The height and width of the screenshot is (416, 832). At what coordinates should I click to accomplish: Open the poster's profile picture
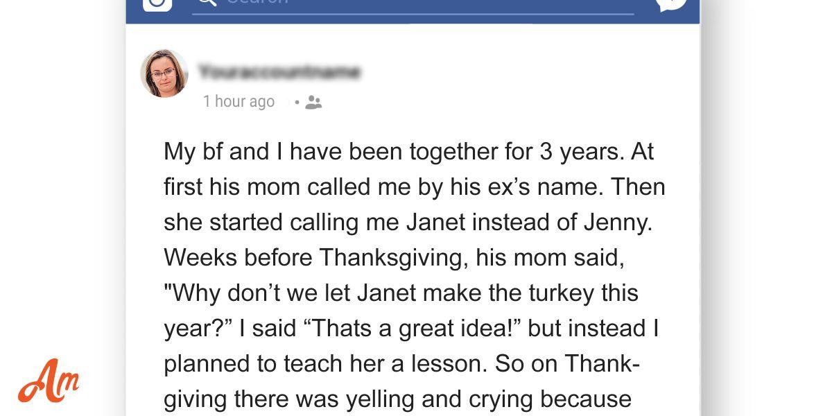point(164,73)
